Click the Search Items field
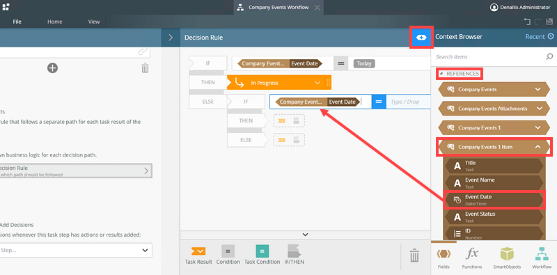The width and height of the screenshot is (557, 275). (x=489, y=56)
